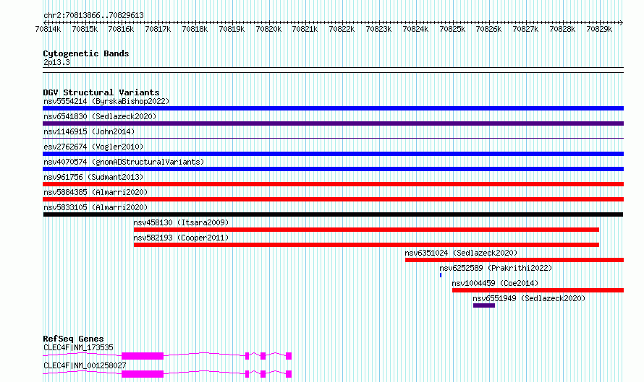The height and width of the screenshot is (382, 644).
Task: Click the RefSeq Genes track title
Action: [73, 339]
